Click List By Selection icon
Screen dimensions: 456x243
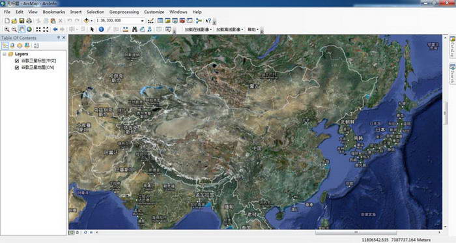(27, 46)
